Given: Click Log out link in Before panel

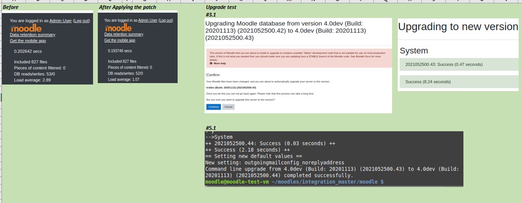Looking at the screenshot, I should click(82, 21).
